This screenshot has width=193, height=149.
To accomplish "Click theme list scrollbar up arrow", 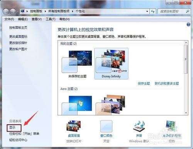I will pos(186,42).
